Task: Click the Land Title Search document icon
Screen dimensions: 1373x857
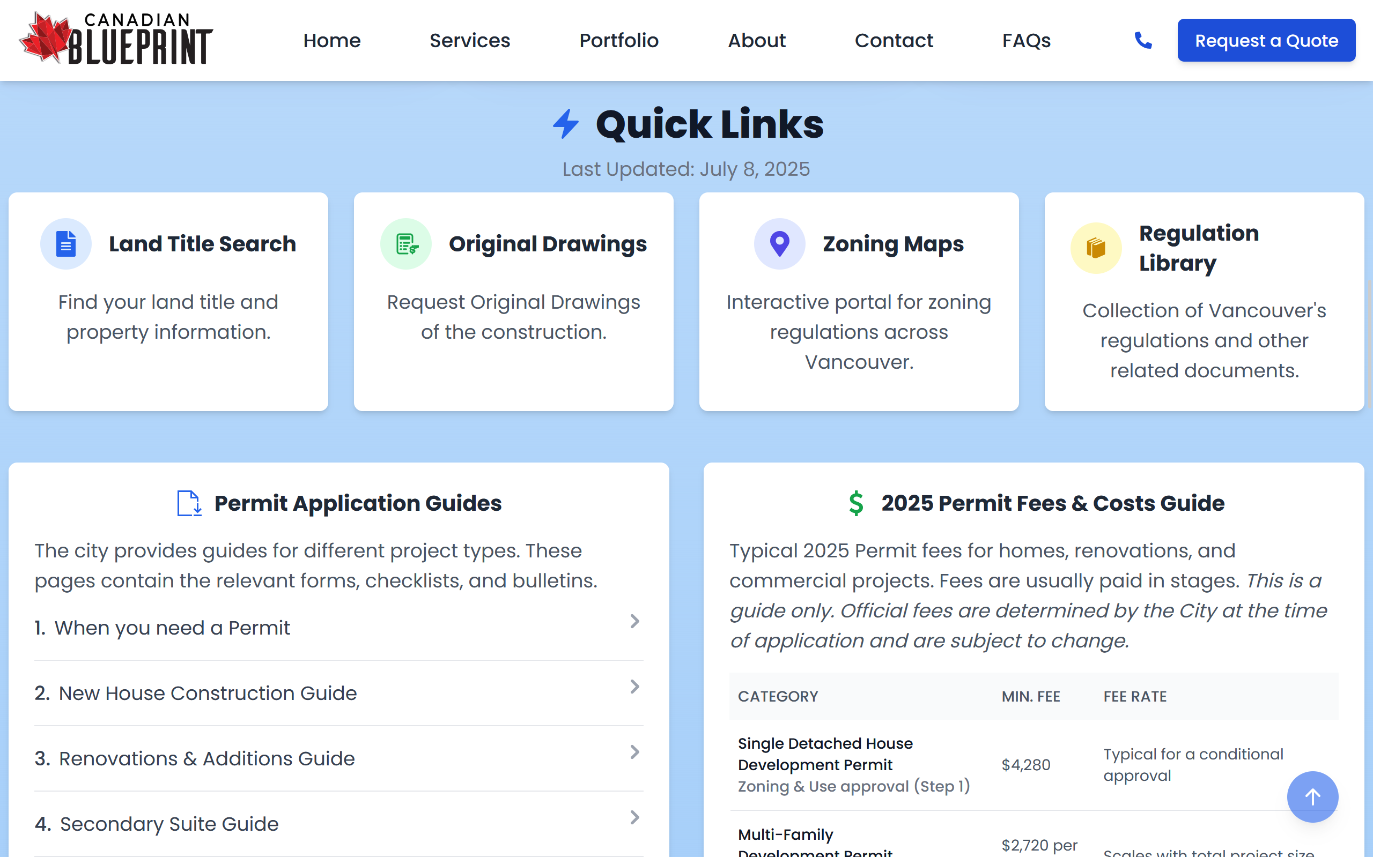Action: point(66,244)
